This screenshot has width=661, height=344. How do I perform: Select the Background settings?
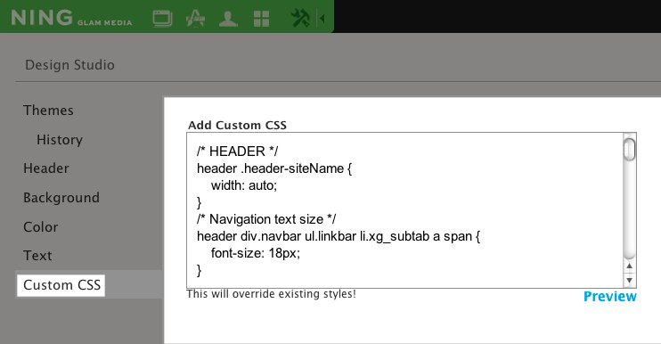click(61, 197)
